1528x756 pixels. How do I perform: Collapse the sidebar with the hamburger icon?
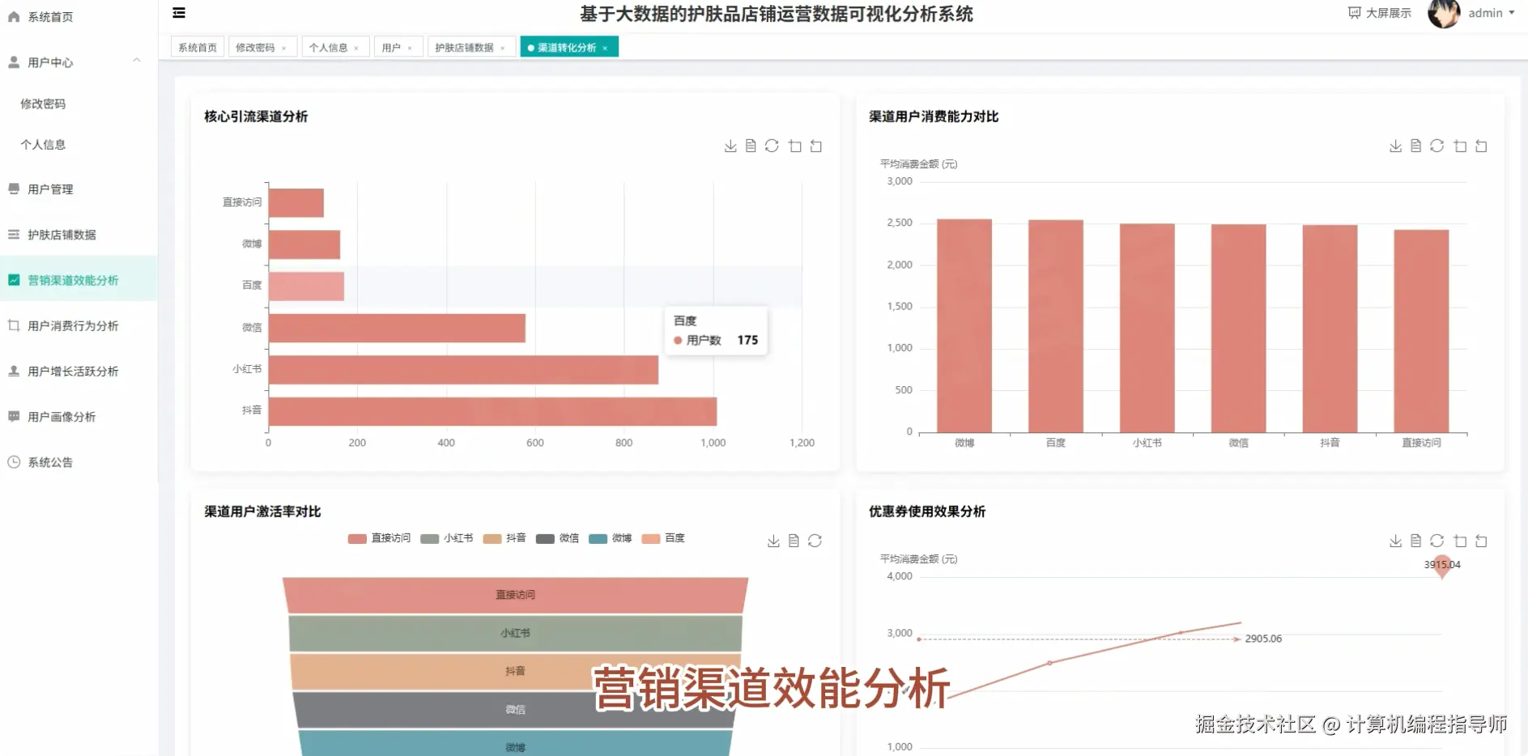coord(179,13)
